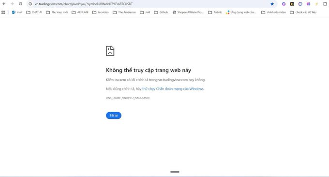The image size is (329, 177).
Task: Open the yellow and black extension icon
Action: point(292,4)
